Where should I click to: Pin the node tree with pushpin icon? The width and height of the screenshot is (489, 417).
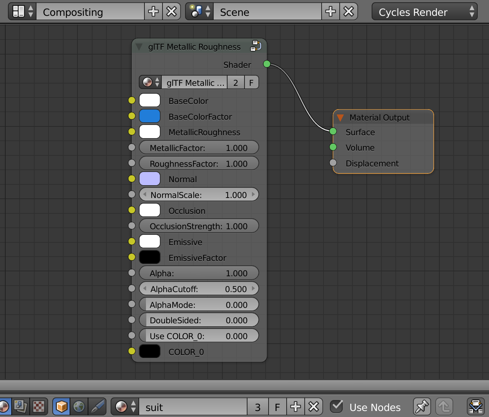(422, 406)
